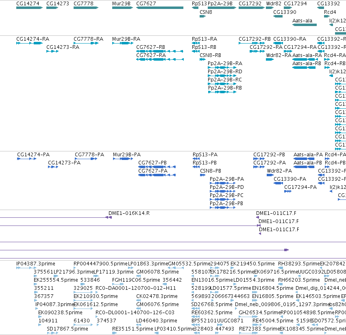346x335 pixels.
Task: Select the CG7627-RA transcript label
Action: [x=151, y=55]
